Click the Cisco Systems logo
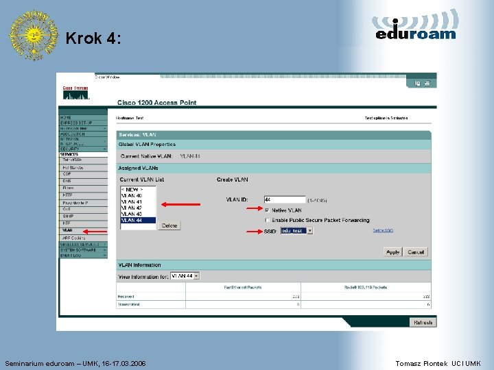Screen dimensions: 494x370 pyautogui.click(x=75, y=92)
